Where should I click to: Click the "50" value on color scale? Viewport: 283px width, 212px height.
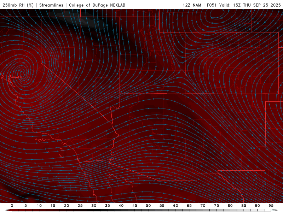(148, 206)
